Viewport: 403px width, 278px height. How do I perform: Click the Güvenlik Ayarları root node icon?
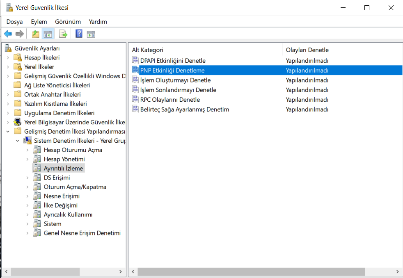click(9, 48)
